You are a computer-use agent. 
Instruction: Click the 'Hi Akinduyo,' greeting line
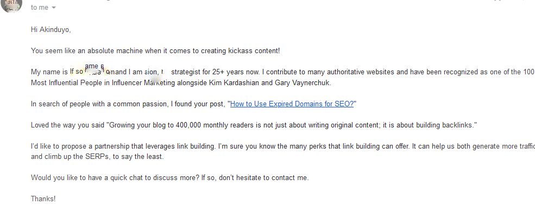(x=51, y=30)
